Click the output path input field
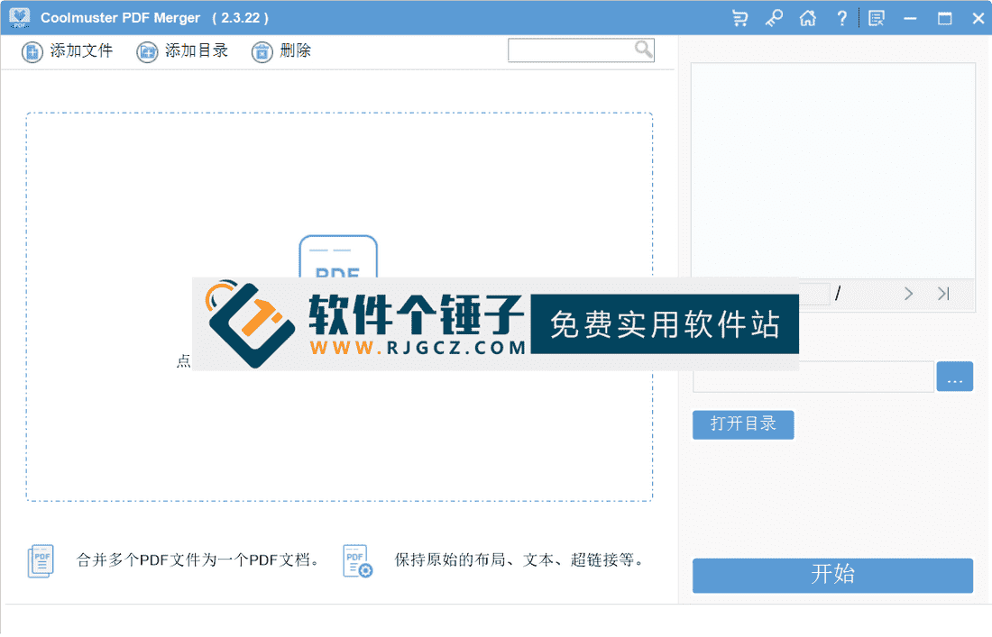 [x=812, y=376]
